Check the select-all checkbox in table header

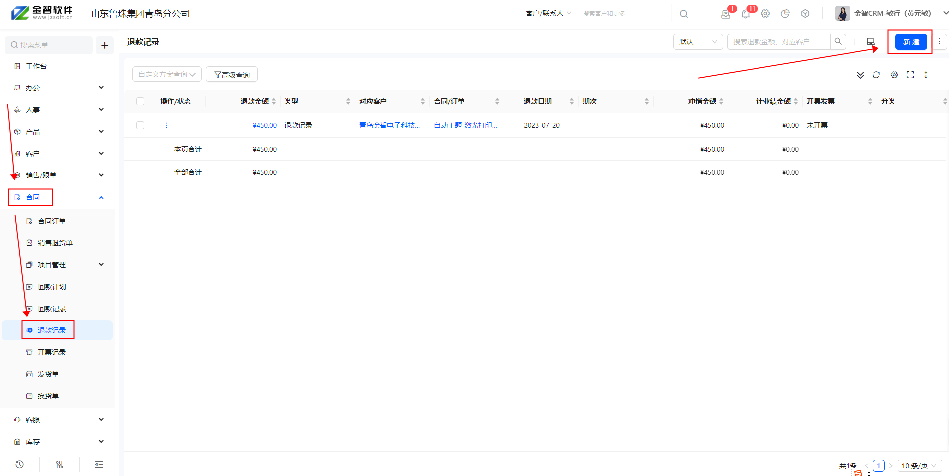pos(140,101)
